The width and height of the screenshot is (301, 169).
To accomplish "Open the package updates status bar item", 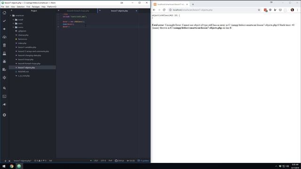I will coord(143,161).
